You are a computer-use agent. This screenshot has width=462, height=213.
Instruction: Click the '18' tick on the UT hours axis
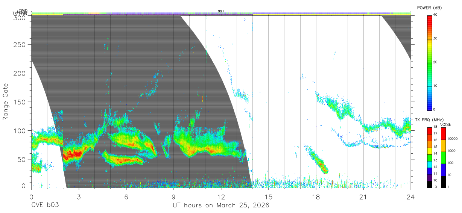click(316, 197)
